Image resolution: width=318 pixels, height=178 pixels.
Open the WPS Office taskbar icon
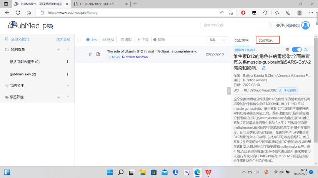(208, 172)
